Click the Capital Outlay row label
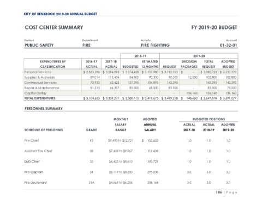Screen dimensions: 262x203 tap(35, 93)
